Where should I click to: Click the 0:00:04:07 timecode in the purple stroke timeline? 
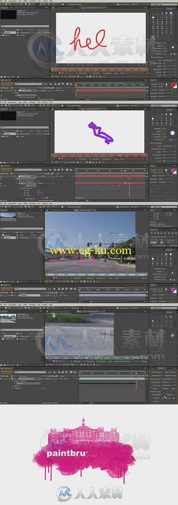point(6,169)
